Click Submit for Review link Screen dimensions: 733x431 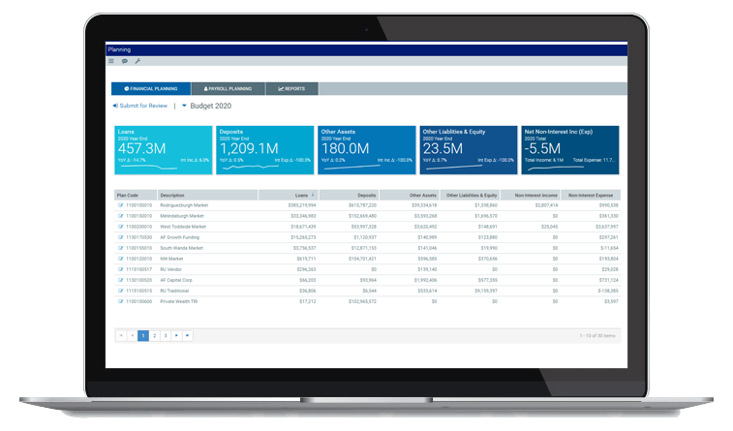tap(139, 106)
